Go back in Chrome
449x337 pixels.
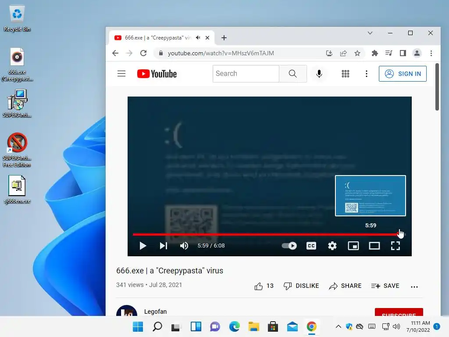[115, 53]
